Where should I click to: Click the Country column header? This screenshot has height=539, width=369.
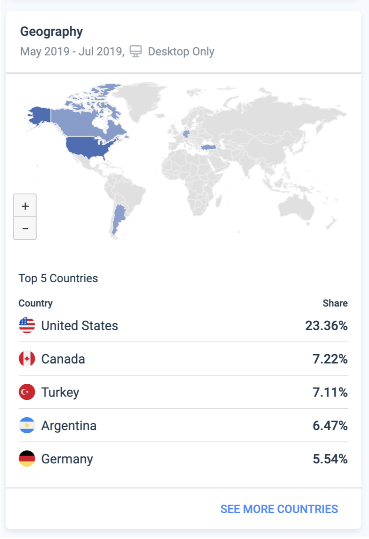click(x=36, y=303)
